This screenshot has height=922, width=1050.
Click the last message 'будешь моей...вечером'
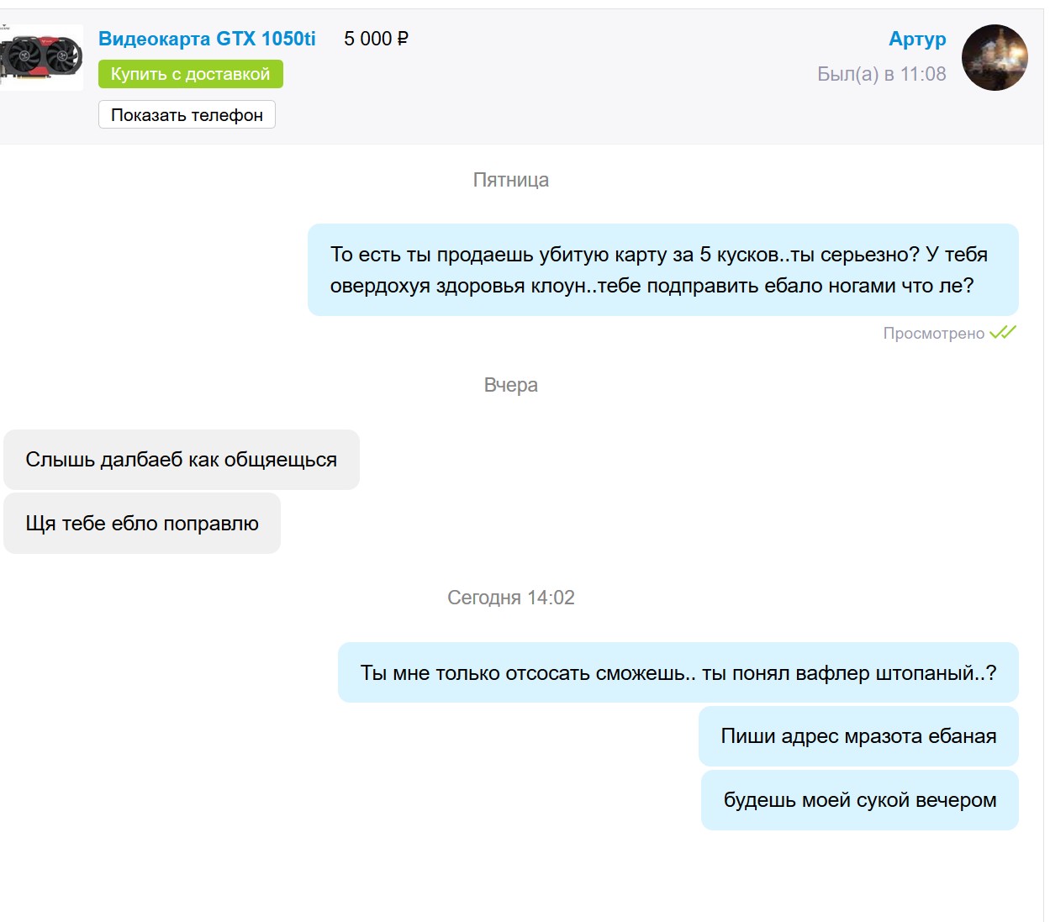coord(860,800)
